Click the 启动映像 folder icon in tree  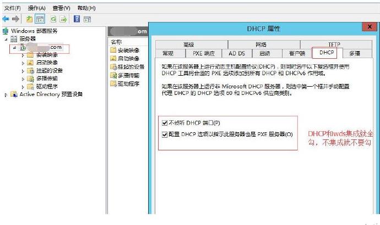[x=30, y=63]
